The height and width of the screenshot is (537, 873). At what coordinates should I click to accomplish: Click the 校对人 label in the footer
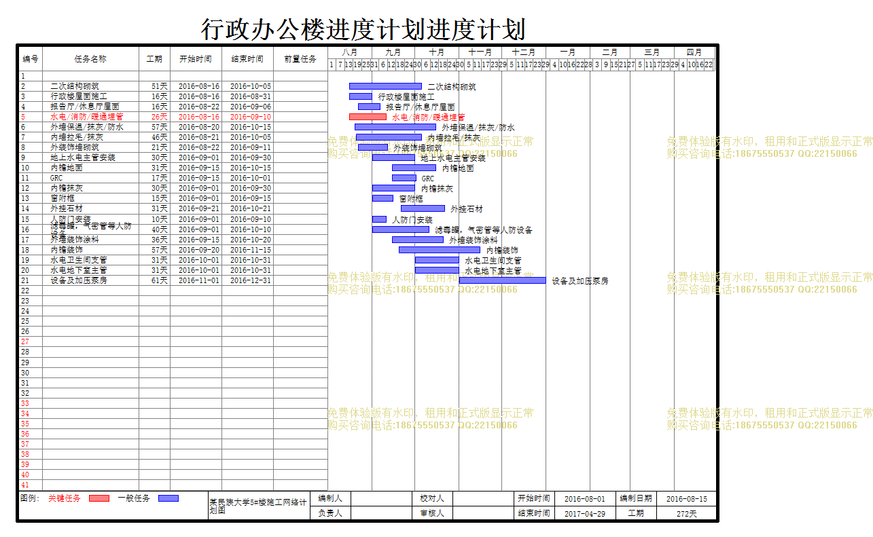(x=432, y=498)
